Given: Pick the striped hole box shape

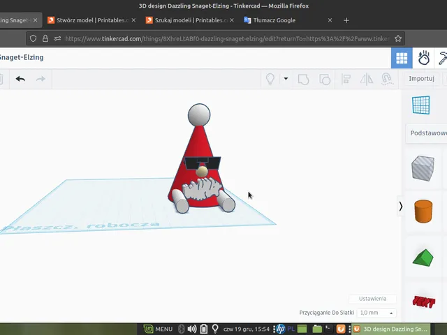Looking at the screenshot, I should pos(423,168).
